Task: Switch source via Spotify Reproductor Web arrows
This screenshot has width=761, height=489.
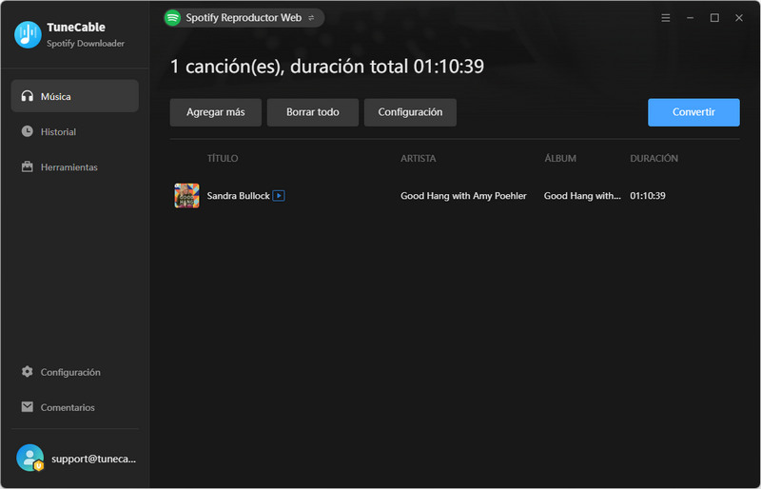Action: click(x=311, y=18)
